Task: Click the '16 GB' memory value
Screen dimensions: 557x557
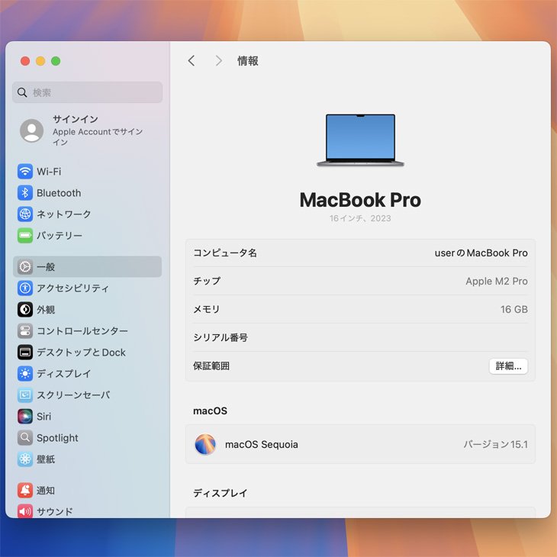Action: tap(514, 310)
